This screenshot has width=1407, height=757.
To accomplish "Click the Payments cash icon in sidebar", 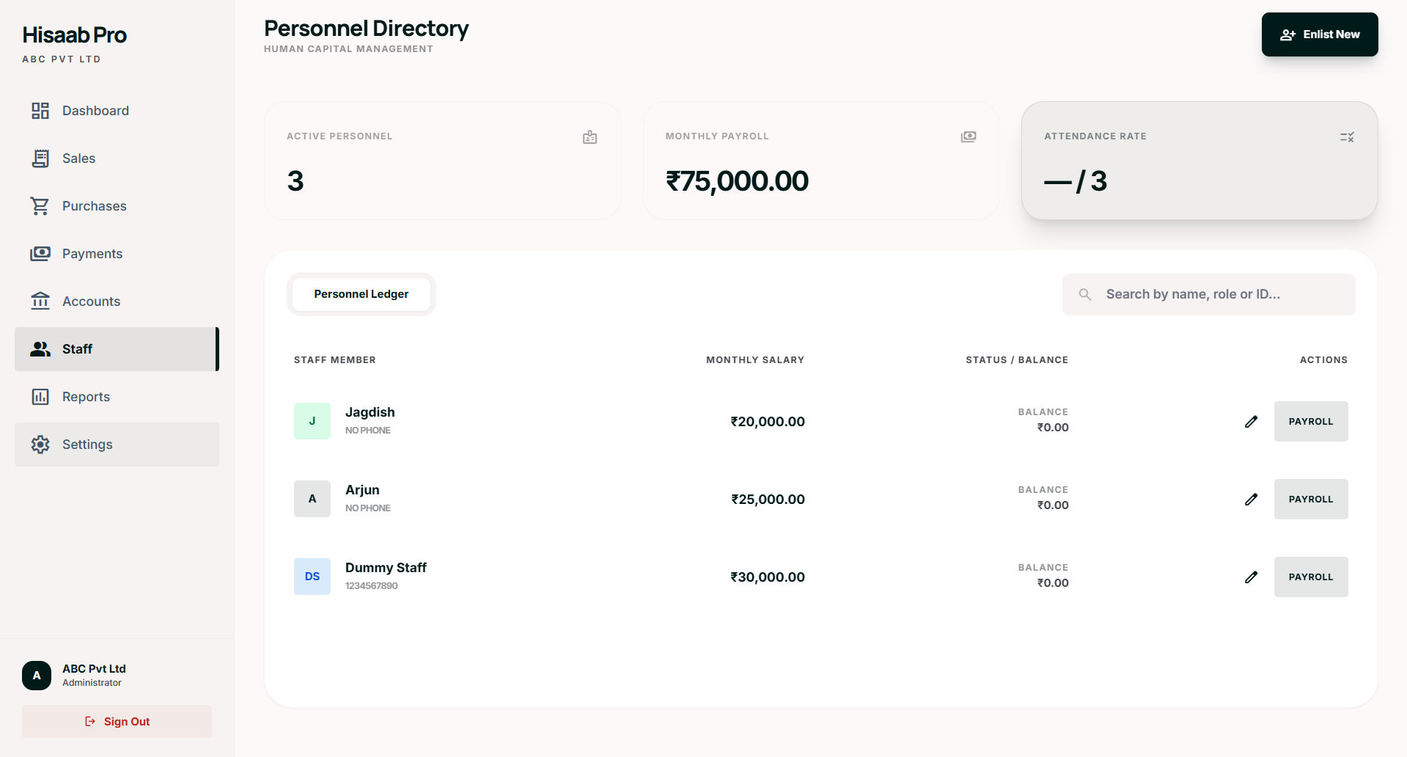I will point(40,254).
